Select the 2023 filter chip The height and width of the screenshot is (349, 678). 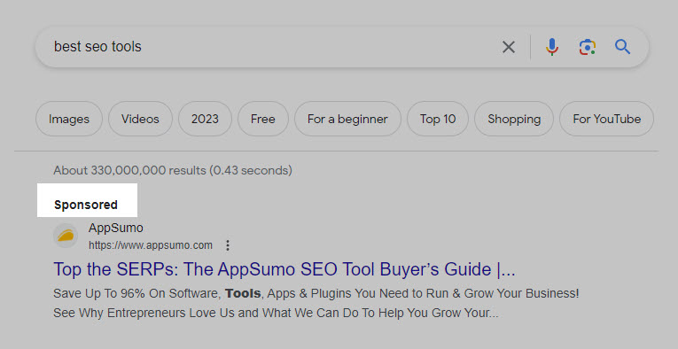pos(205,119)
